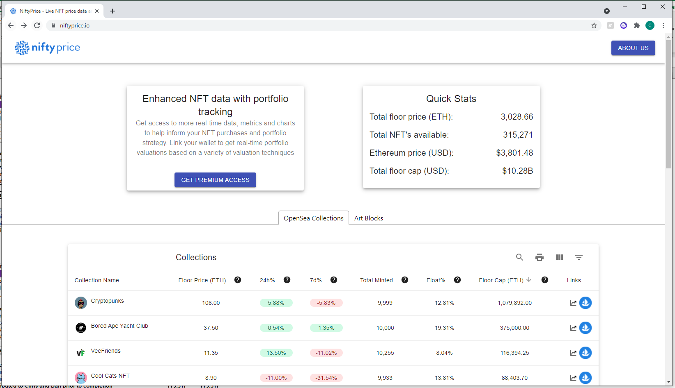Click the niftyprice.io address bar

[75, 25]
